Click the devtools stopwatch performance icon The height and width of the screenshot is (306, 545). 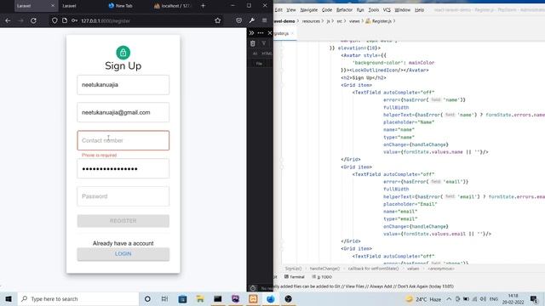point(253,288)
